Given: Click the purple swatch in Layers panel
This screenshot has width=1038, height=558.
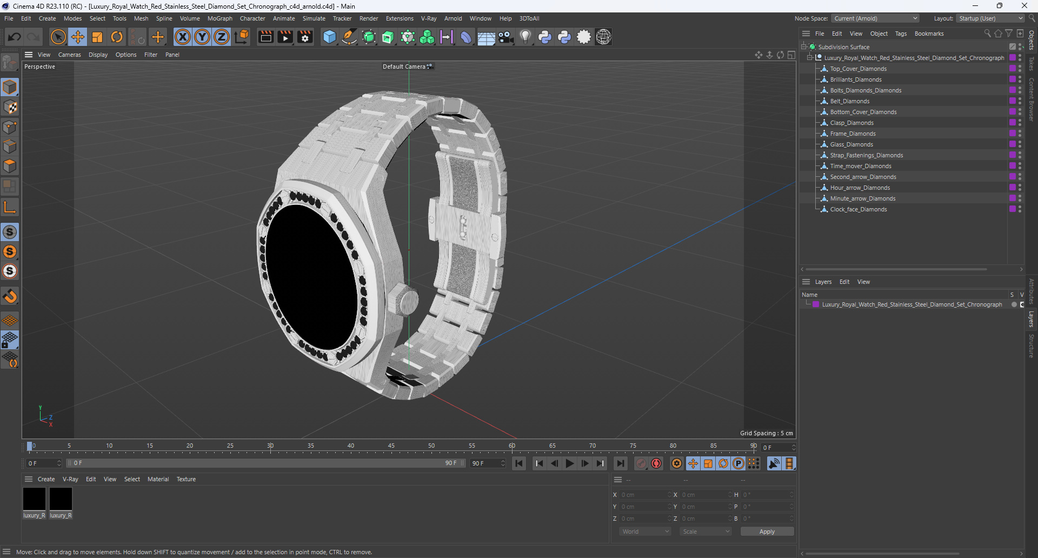Looking at the screenshot, I should (816, 304).
